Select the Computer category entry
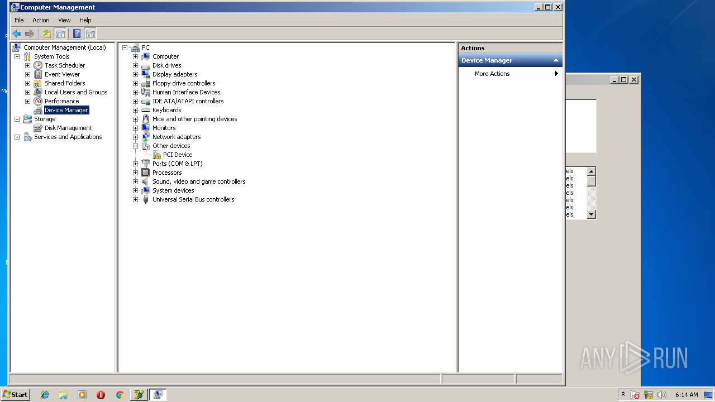The width and height of the screenshot is (715, 402). tap(166, 56)
